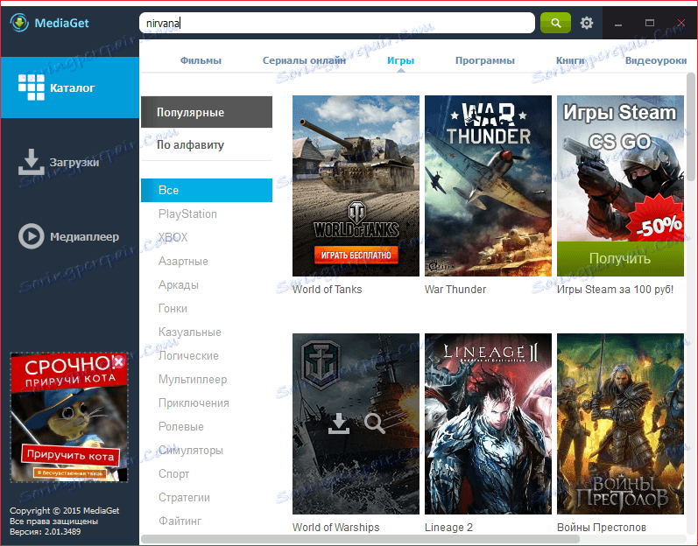Filter games by Стратегии
Viewport: 698px width, 546px height.
pyautogui.click(x=184, y=498)
